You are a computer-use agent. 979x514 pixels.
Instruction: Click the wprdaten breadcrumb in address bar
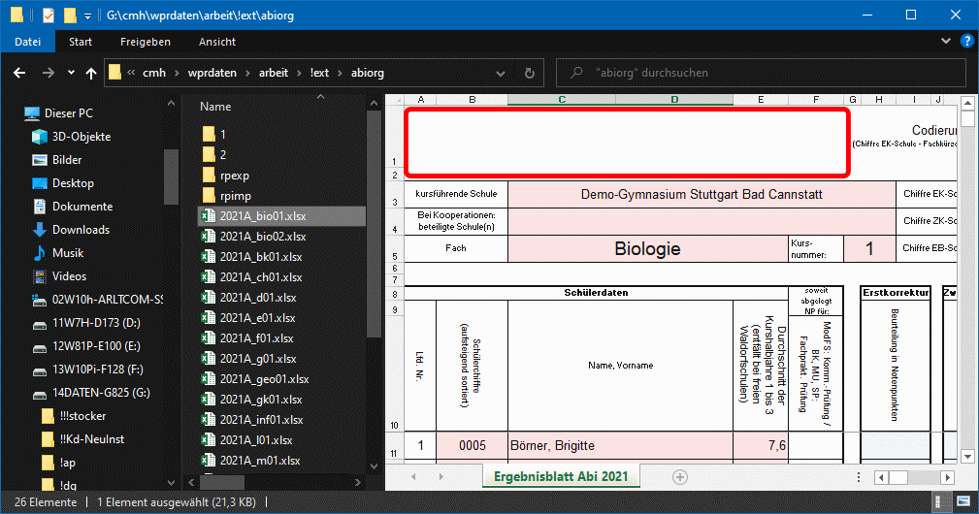(x=212, y=73)
